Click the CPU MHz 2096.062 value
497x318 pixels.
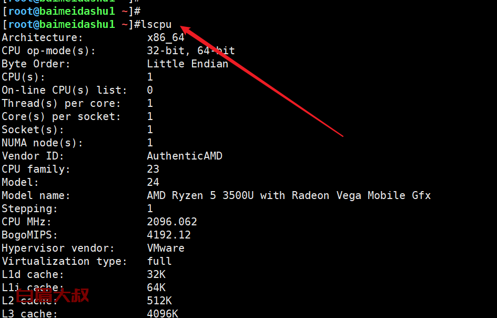172,222
